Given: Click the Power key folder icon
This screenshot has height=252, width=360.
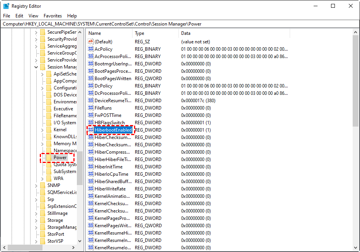Looking at the screenshot, I should click(x=49, y=158).
